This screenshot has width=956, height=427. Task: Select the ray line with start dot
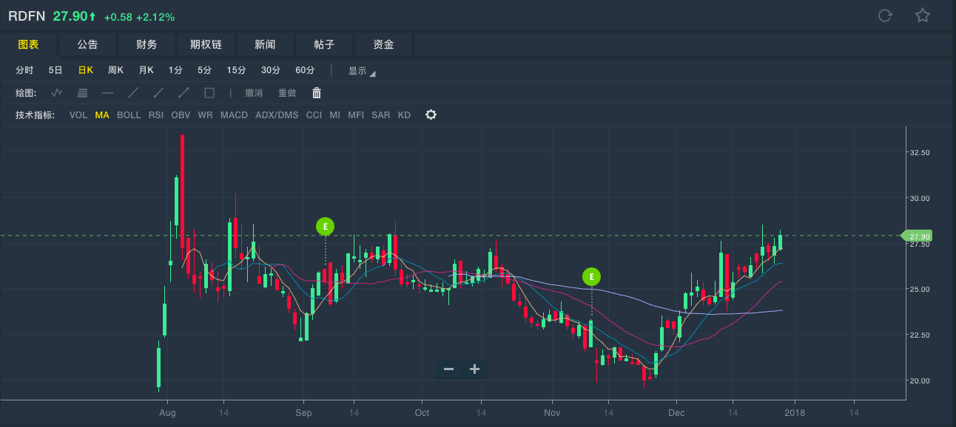click(x=158, y=93)
